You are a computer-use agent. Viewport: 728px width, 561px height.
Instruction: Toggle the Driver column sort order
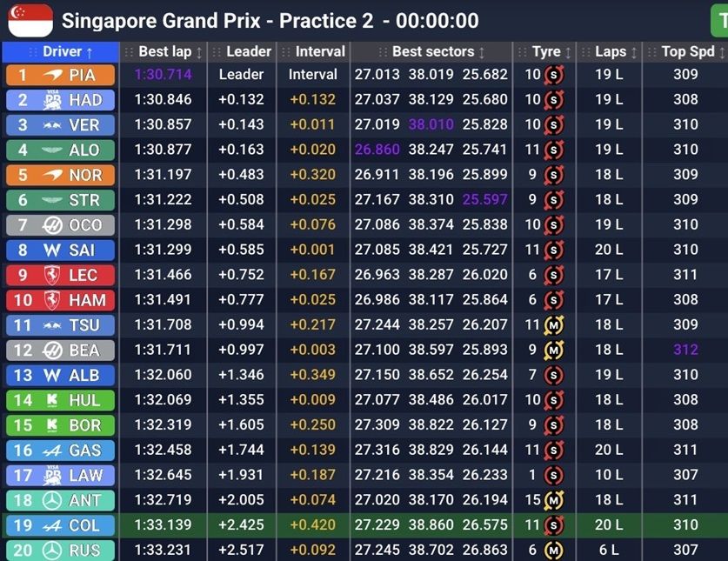coord(61,52)
